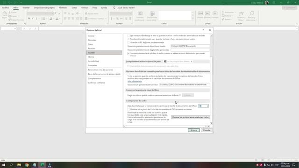The image size is (299, 168).
Task: Select Centro de confianza category
Action: pos(104,83)
